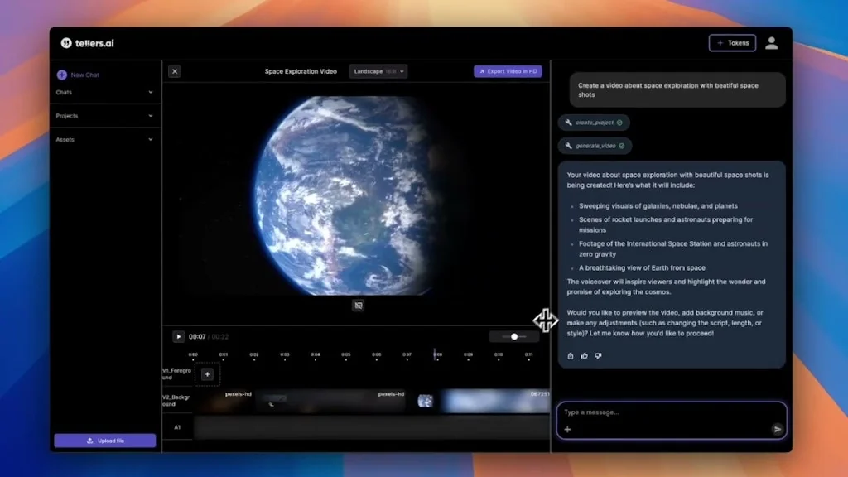
Task: Expand the Projects section in the sidebar
Action: coord(105,116)
